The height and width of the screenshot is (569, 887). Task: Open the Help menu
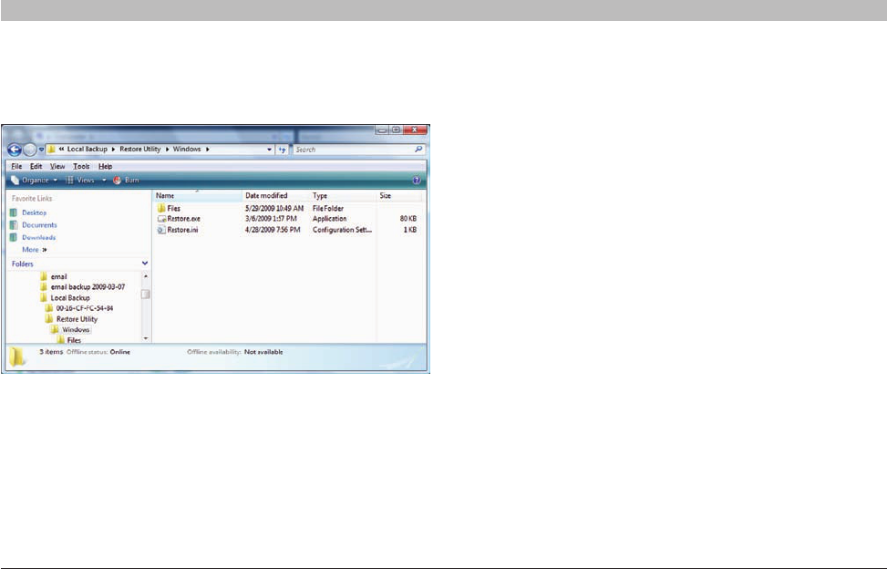[105, 166]
